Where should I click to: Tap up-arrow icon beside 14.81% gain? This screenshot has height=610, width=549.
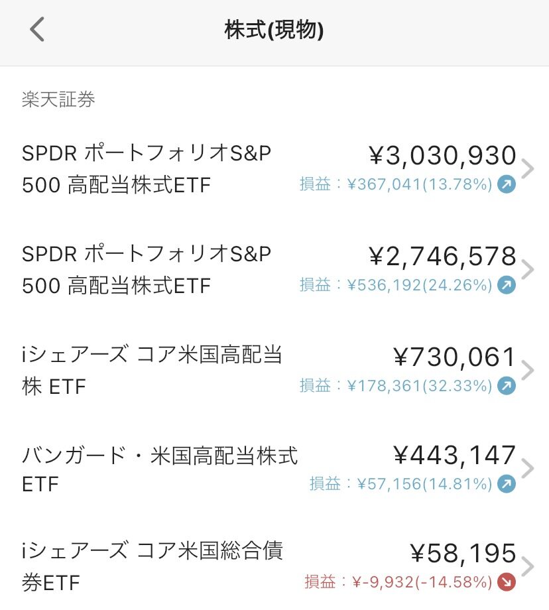pyautogui.click(x=506, y=483)
